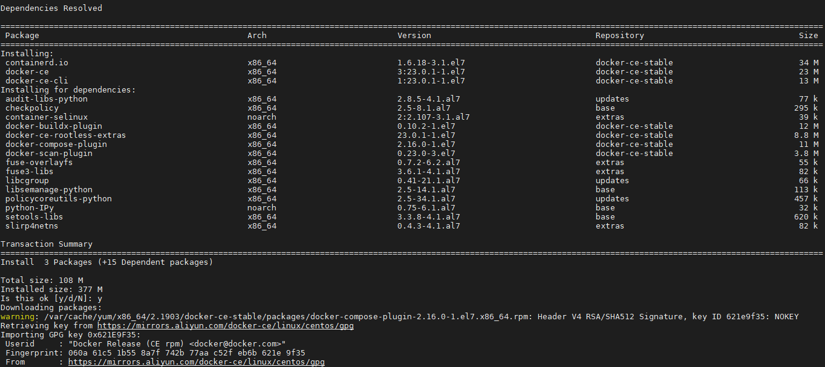The height and width of the screenshot is (367, 825).
Task: Click the "Transaction Summary" heading
Action: (x=47, y=244)
